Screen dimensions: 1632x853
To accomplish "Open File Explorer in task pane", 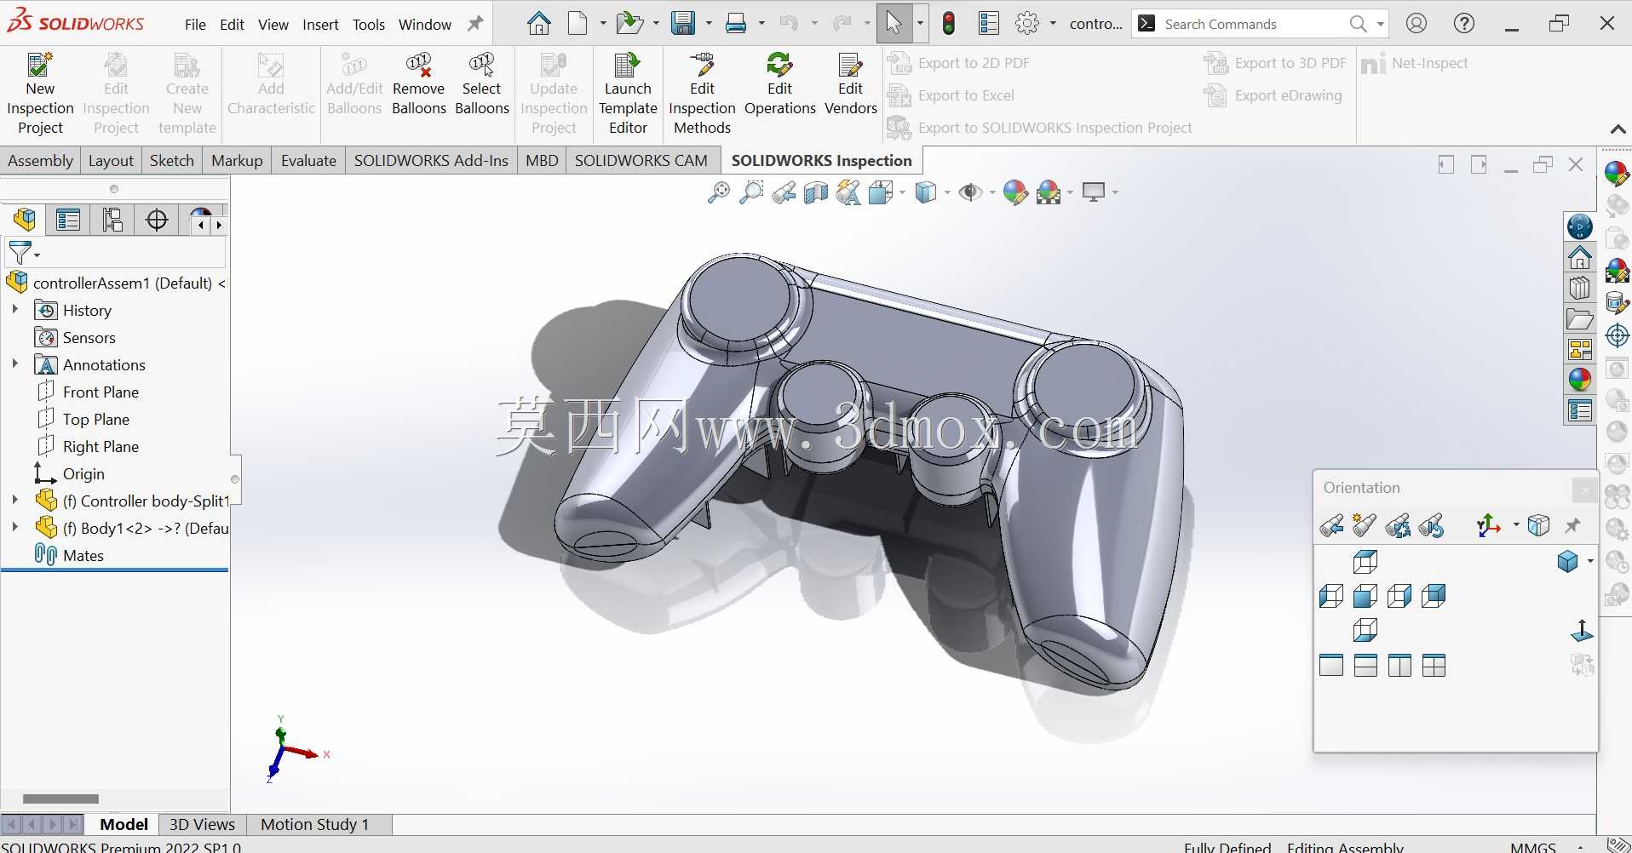I will [x=1580, y=319].
